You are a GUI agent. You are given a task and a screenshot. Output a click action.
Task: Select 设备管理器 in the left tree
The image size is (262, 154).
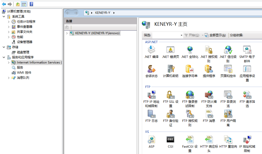pos(24,42)
